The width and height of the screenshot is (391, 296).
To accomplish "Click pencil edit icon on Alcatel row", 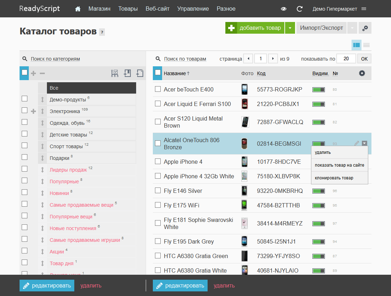I will (x=357, y=143).
